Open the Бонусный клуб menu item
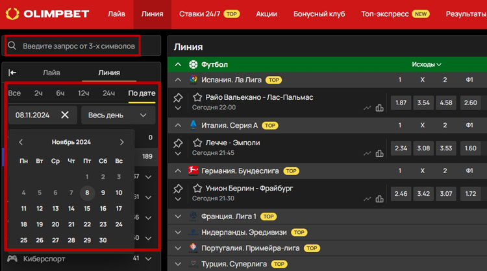Image resolution: width=487 pixels, height=271 pixels. pos(319,14)
